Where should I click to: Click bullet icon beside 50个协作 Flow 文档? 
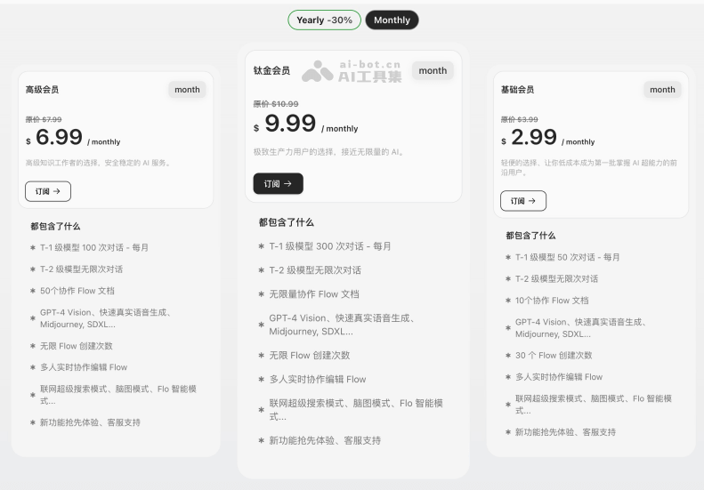click(x=33, y=291)
